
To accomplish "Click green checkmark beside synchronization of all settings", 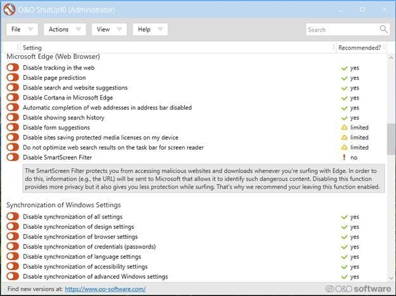I will (344, 217).
